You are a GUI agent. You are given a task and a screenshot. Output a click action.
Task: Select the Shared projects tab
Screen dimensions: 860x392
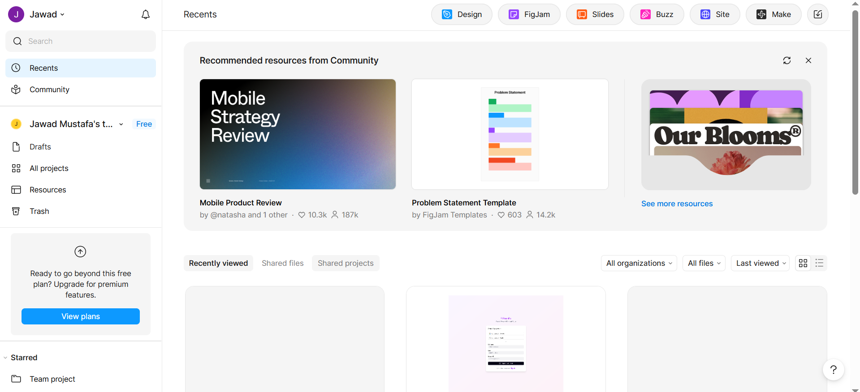(x=346, y=263)
